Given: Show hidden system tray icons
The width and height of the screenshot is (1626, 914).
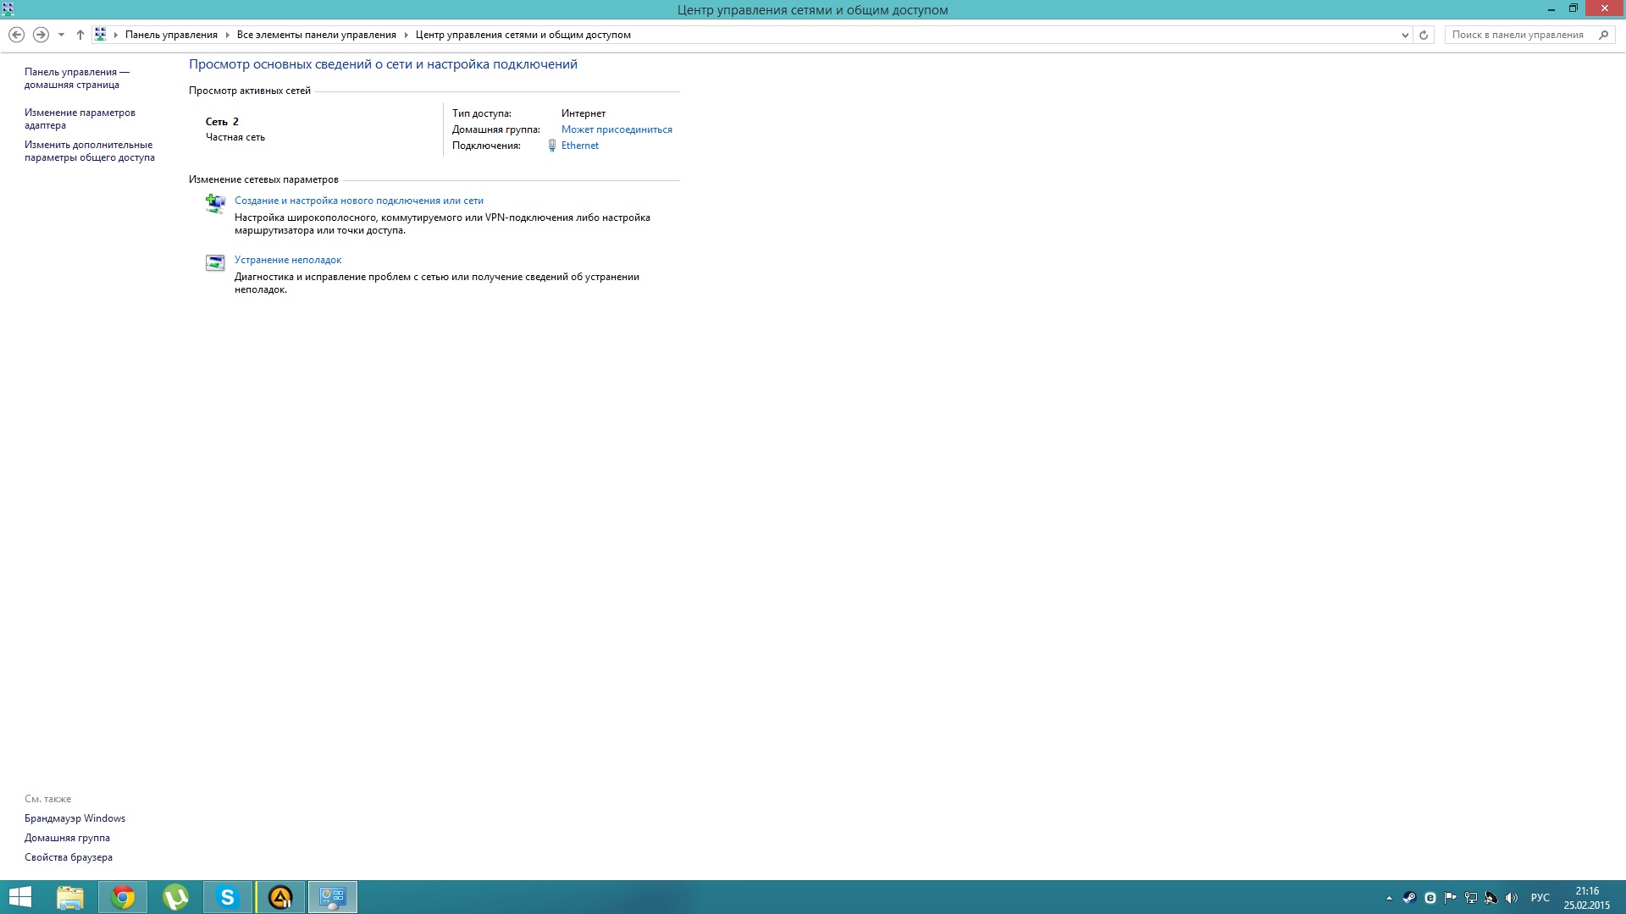Looking at the screenshot, I should [x=1389, y=898].
